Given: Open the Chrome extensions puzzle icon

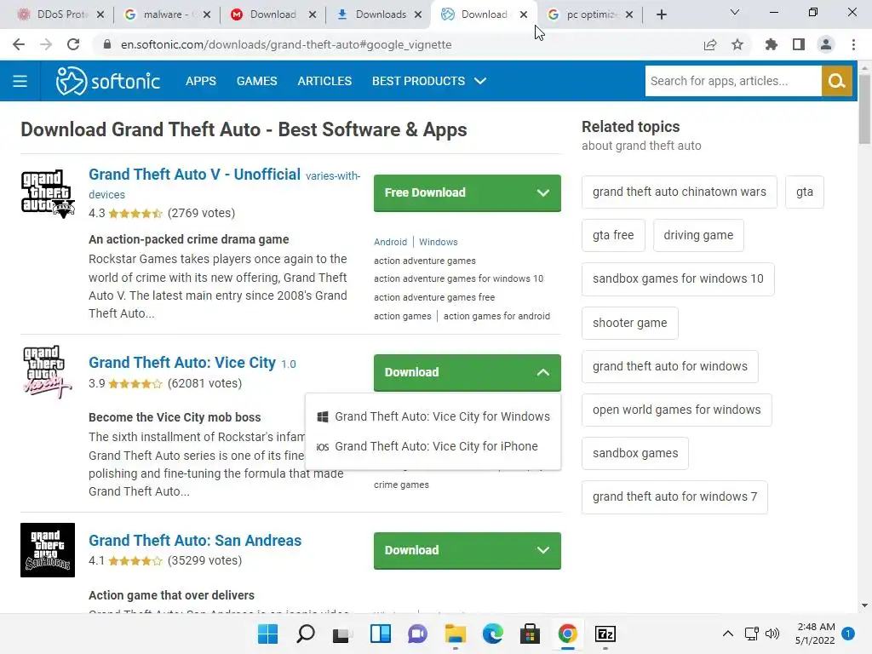Looking at the screenshot, I should pyautogui.click(x=772, y=44).
